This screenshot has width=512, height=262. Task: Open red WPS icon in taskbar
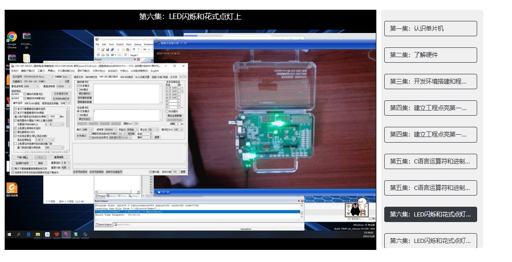point(57,234)
